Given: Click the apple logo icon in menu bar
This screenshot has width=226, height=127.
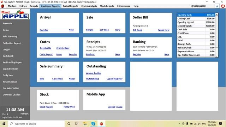Looking at the screenshot, I should (x=2, y=6).
